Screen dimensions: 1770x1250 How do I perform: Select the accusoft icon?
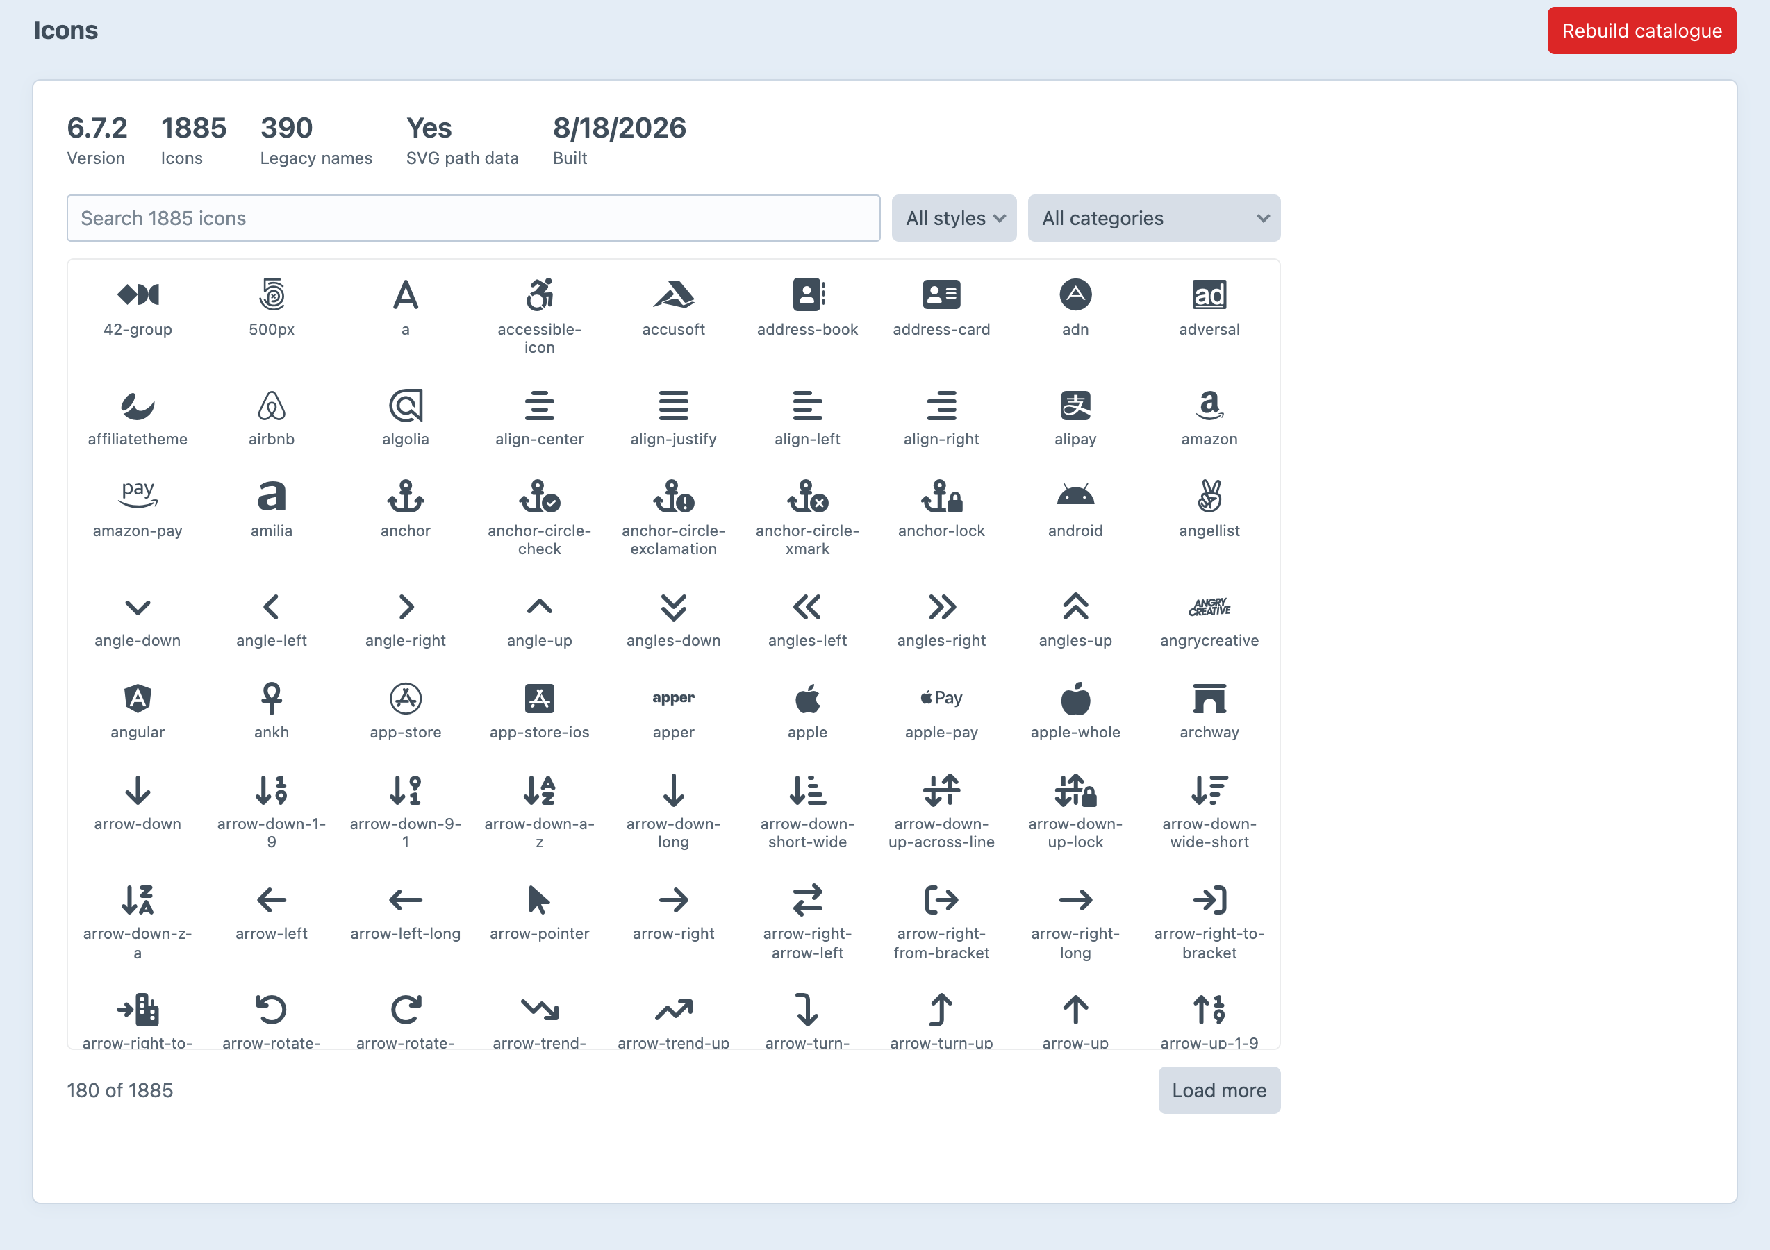pos(673,294)
